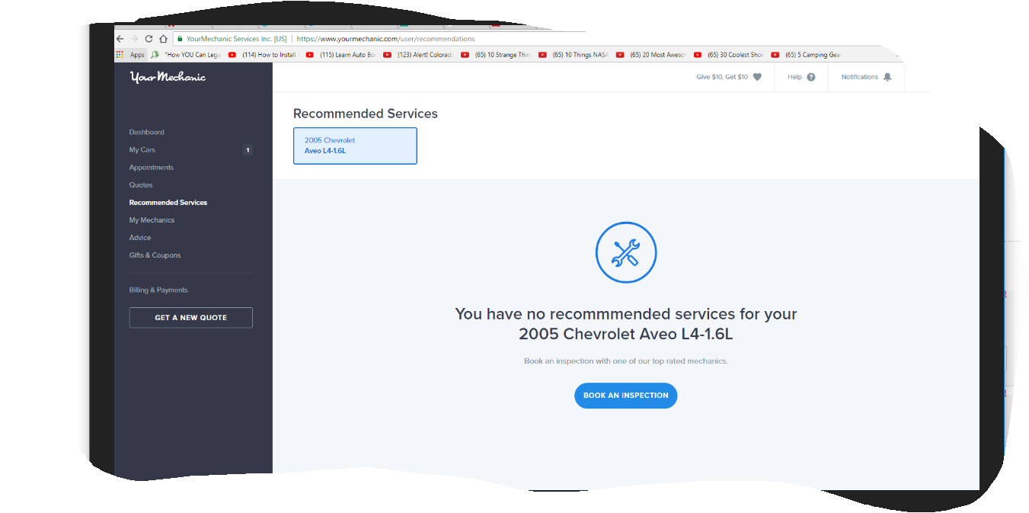This screenshot has width=1029, height=513.
Task: Open My Mechanics in the sidebar
Action: tap(152, 220)
